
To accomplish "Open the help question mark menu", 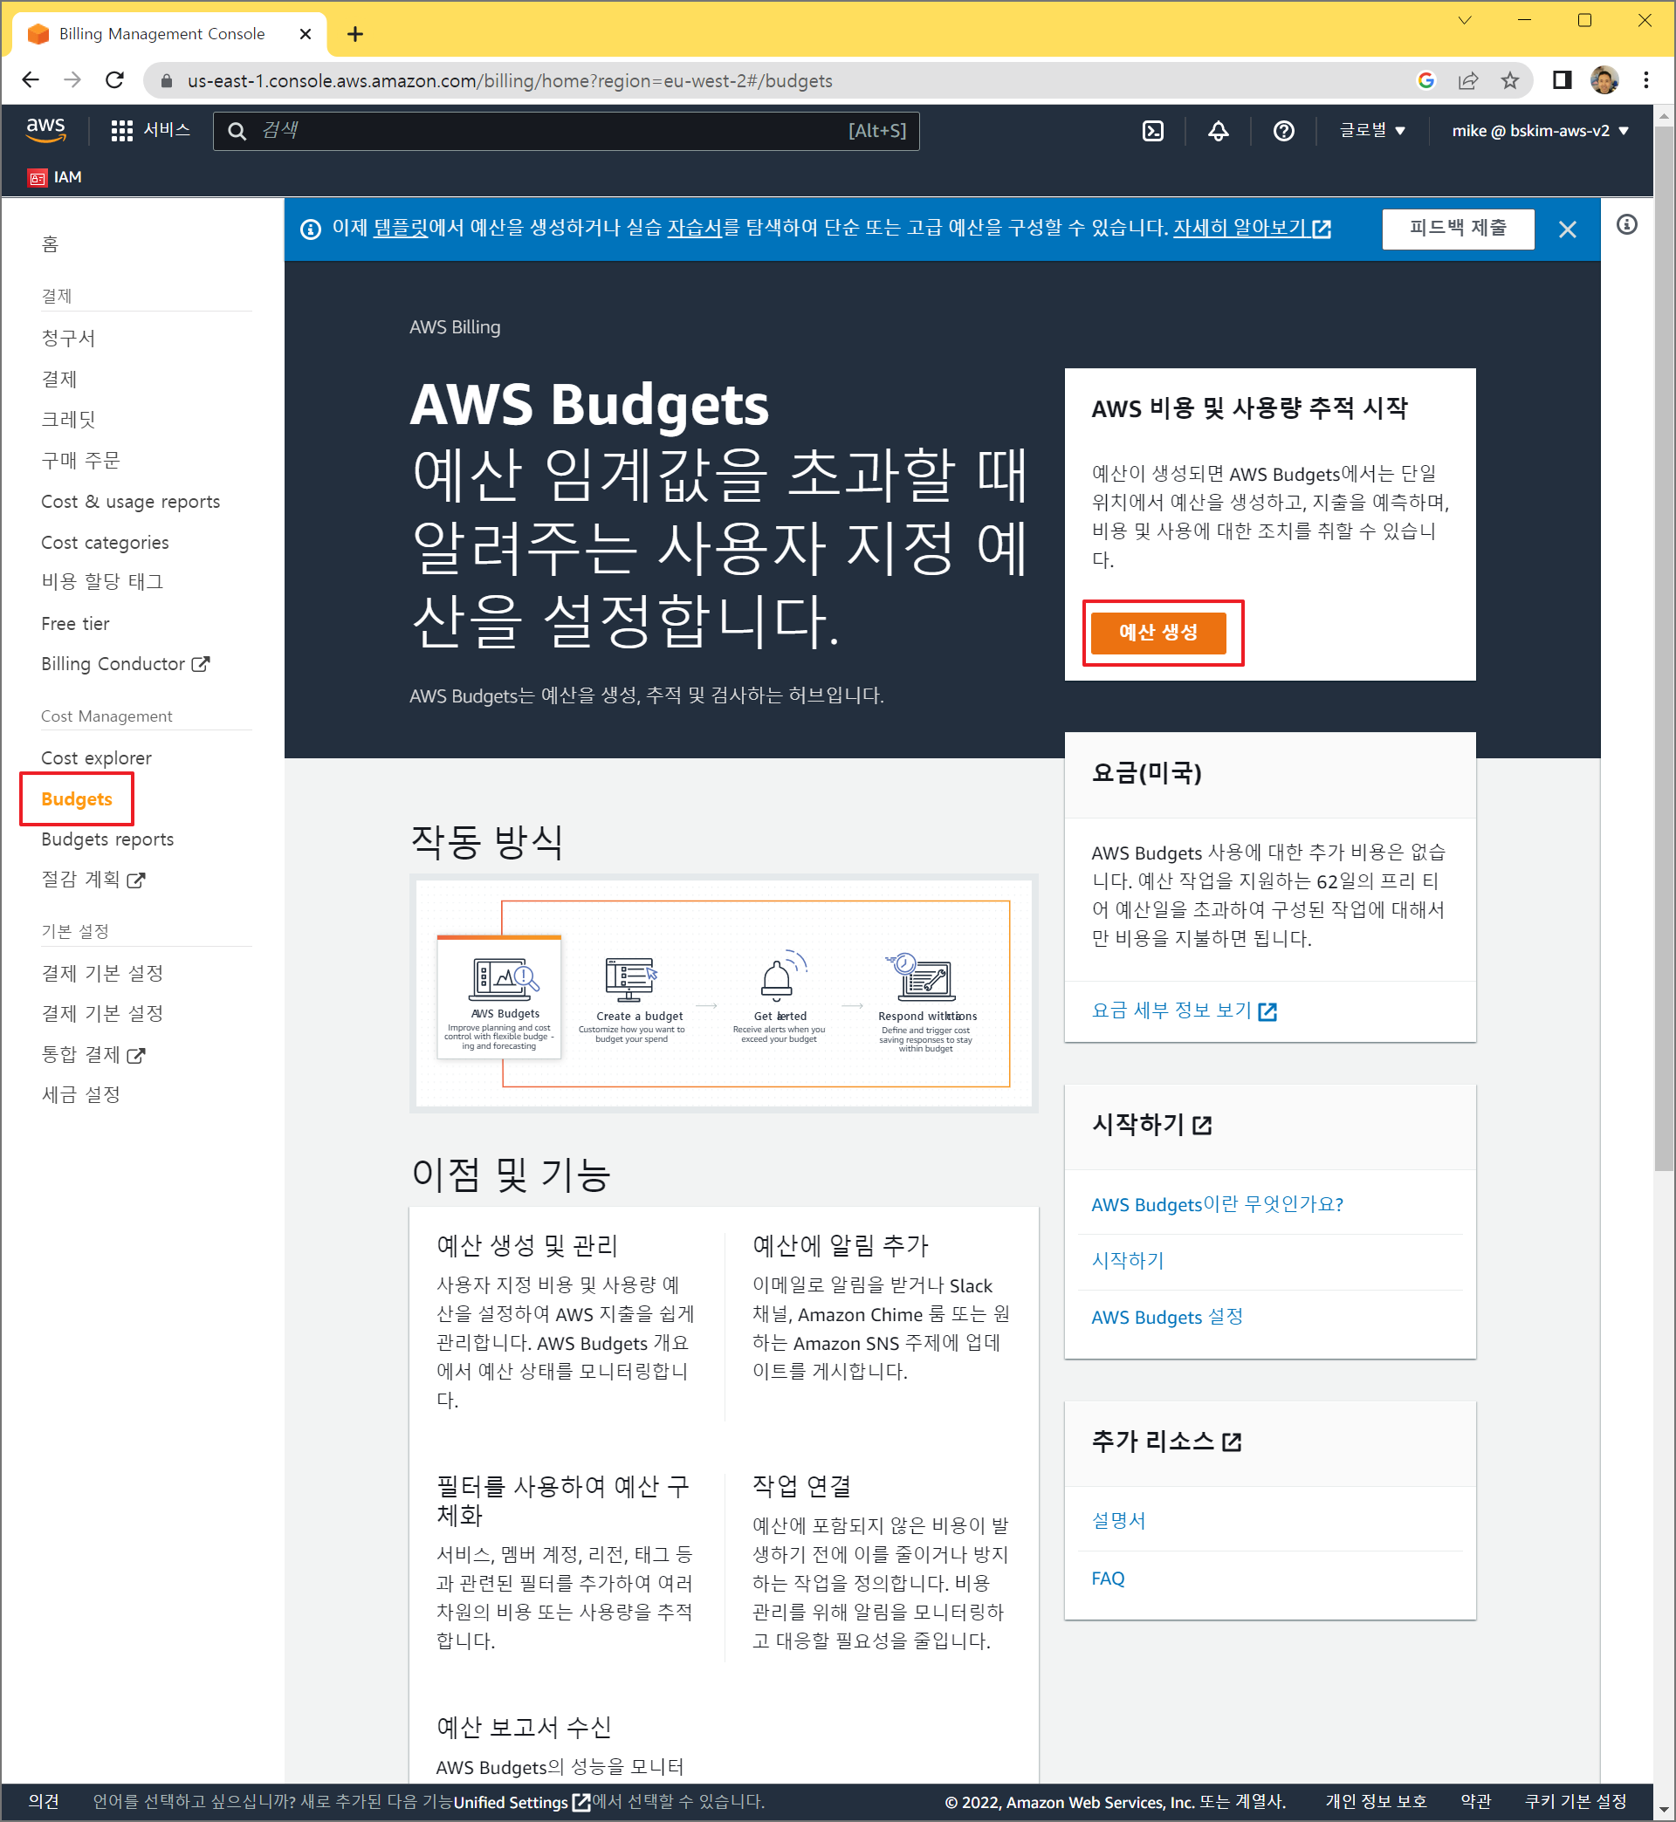I will click(1283, 131).
